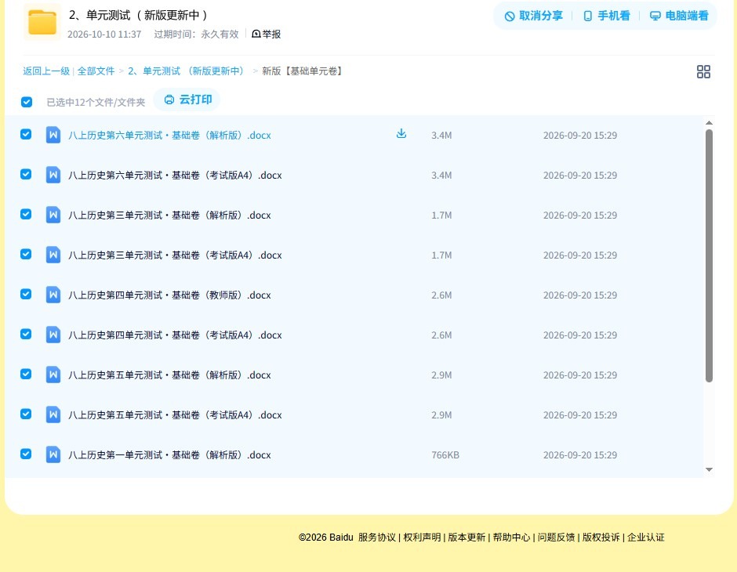737x572 pixels.
Task: Uncheck 第三单元测试 解析版 file checkbox
Action: point(26,214)
